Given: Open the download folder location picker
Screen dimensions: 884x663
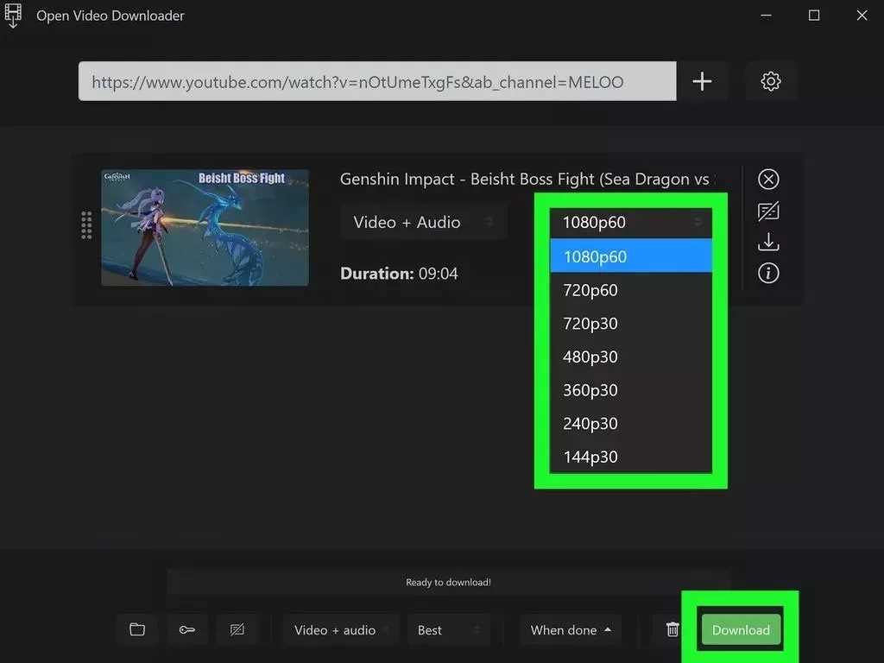Looking at the screenshot, I should [x=136, y=629].
